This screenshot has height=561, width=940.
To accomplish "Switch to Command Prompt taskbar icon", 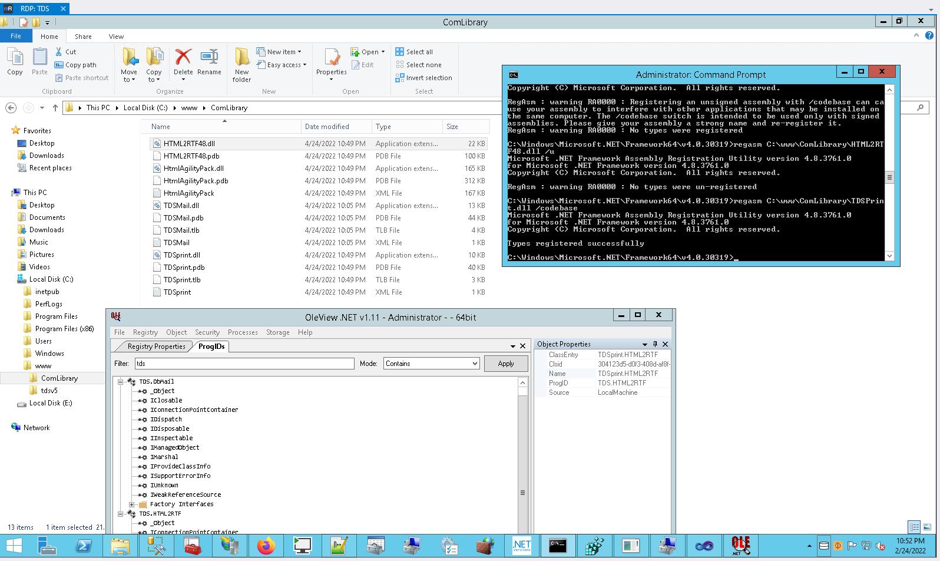I will click(558, 546).
